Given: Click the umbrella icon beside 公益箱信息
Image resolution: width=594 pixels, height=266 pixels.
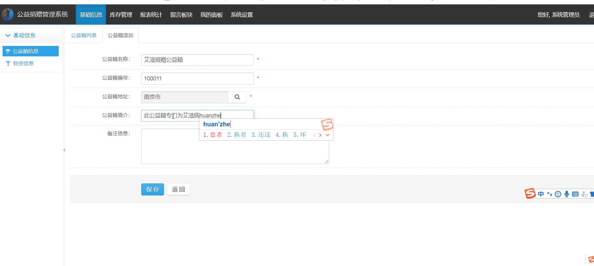Looking at the screenshot, I should point(8,51).
